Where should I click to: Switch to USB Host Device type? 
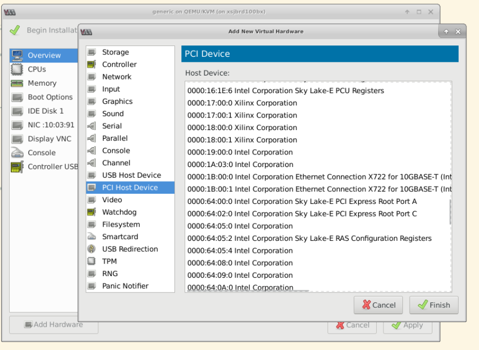pyautogui.click(x=131, y=176)
